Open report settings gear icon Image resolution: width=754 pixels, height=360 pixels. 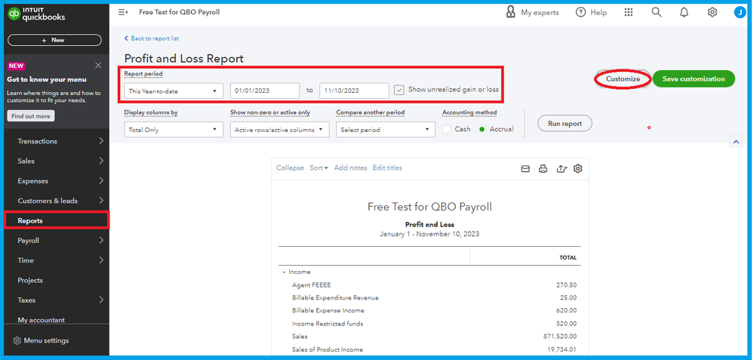[578, 169]
